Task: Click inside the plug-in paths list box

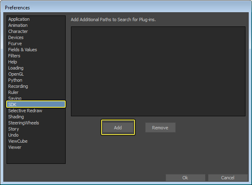Action: pos(158,71)
